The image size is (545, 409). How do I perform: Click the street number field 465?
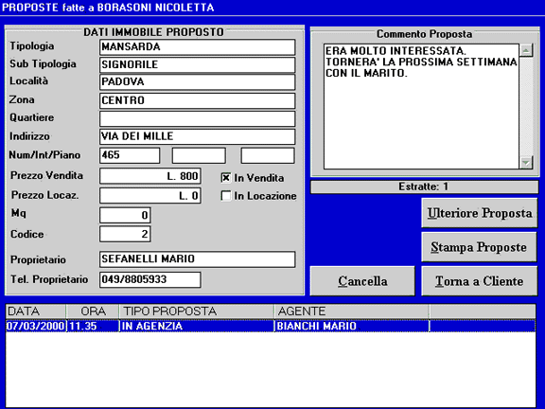pyautogui.click(x=130, y=155)
